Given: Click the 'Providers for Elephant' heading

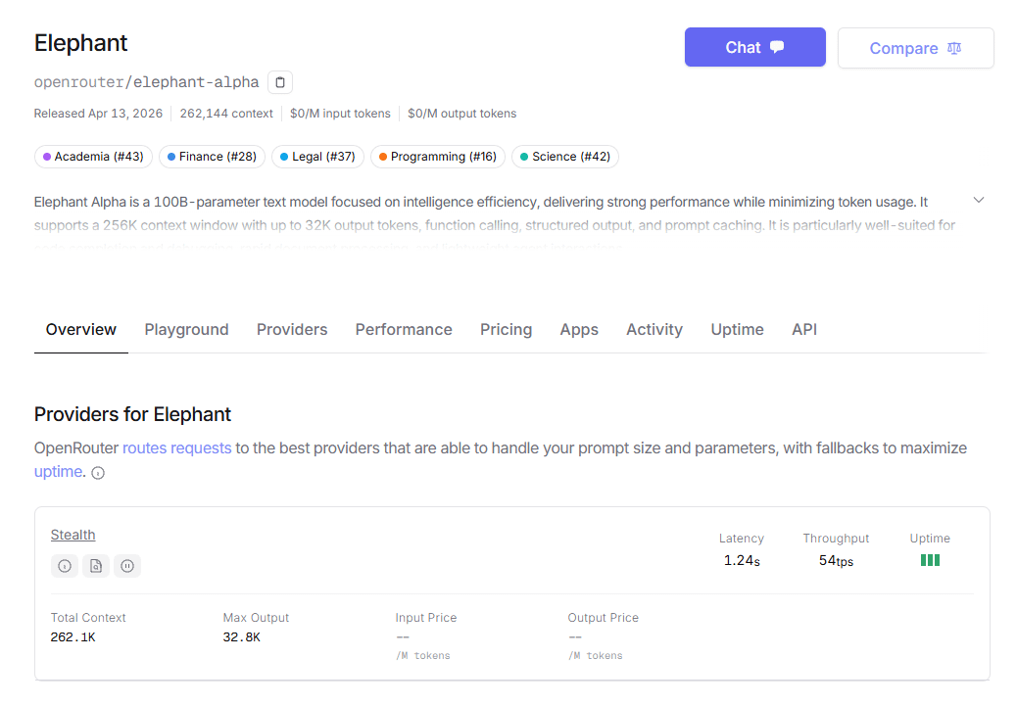Looking at the screenshot, I should (132, 415).
